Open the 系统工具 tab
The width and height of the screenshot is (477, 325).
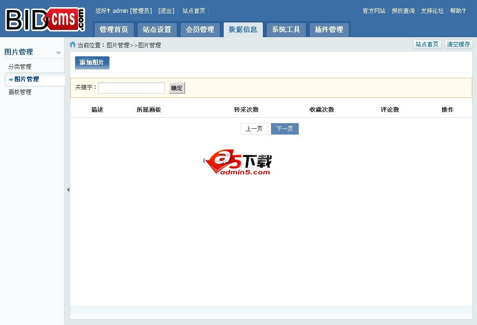click(x=286, y=30)
